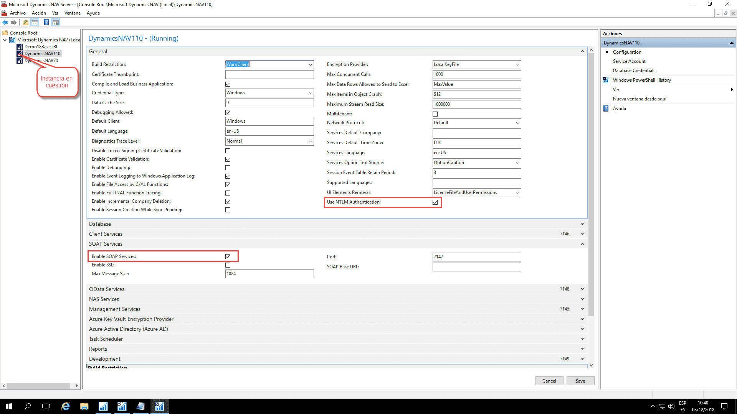Select the DynamicsNAV70 tree instance
Screen dimensions: 737x414
[x=42, y=60]
